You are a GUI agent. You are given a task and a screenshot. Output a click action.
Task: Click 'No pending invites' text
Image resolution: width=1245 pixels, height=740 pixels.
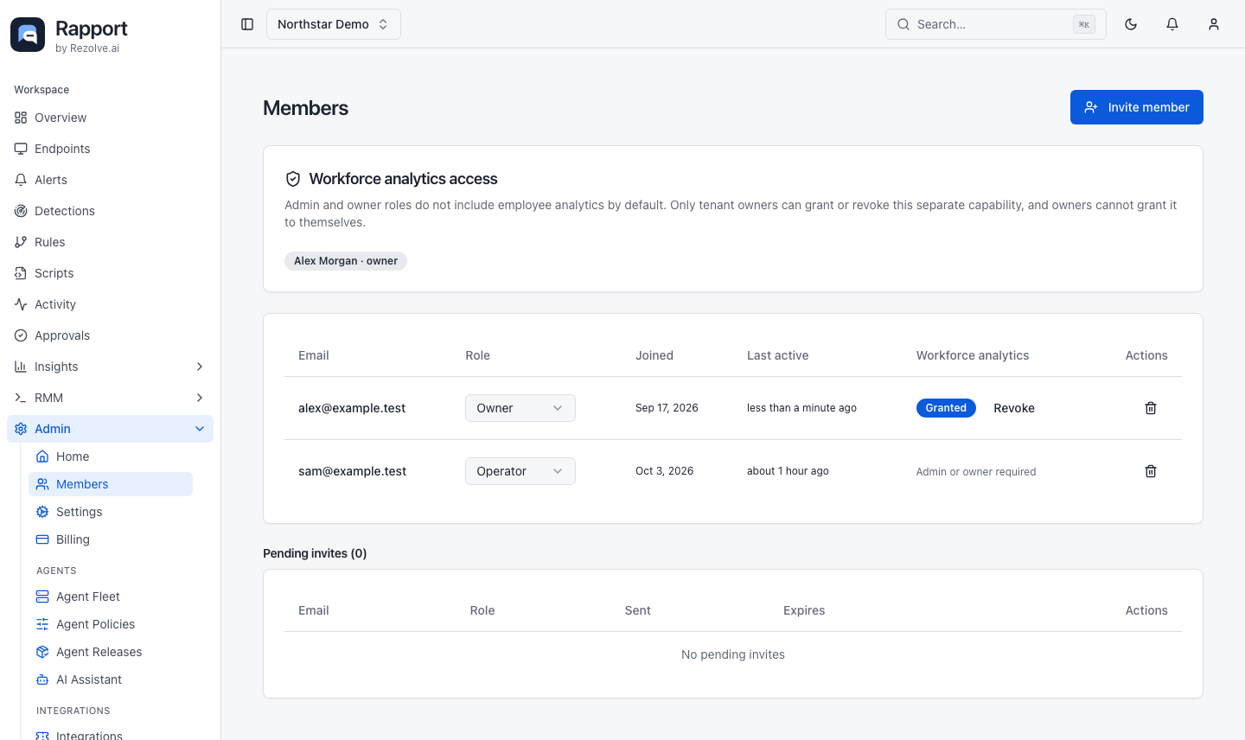click(x=733, y=654)
